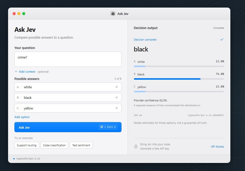
Task: Click inside the Your question field
Action: 68,59
